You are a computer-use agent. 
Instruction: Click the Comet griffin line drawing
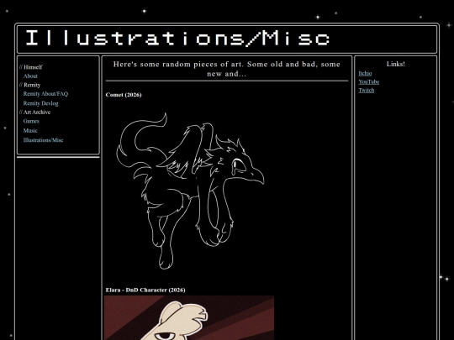tap(190, 191)
